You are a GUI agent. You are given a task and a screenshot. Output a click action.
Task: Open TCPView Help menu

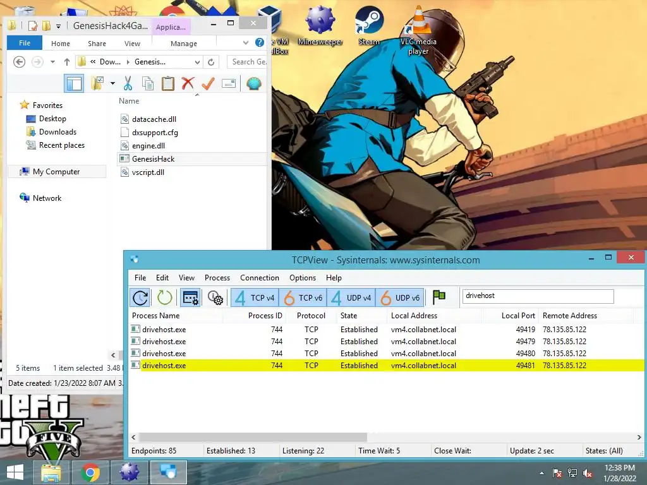click(x=334, y=278)
